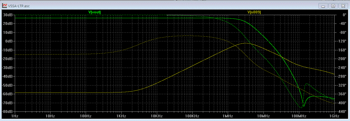
Task: Click the -240° phase axis label
Action: click(x=342, y=68)
